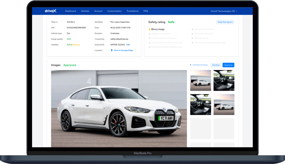Select the second-row side-view car thumbnail
The height and width of the screenshot is (164, 285).
pyautogui.click(x=224, y=104)
